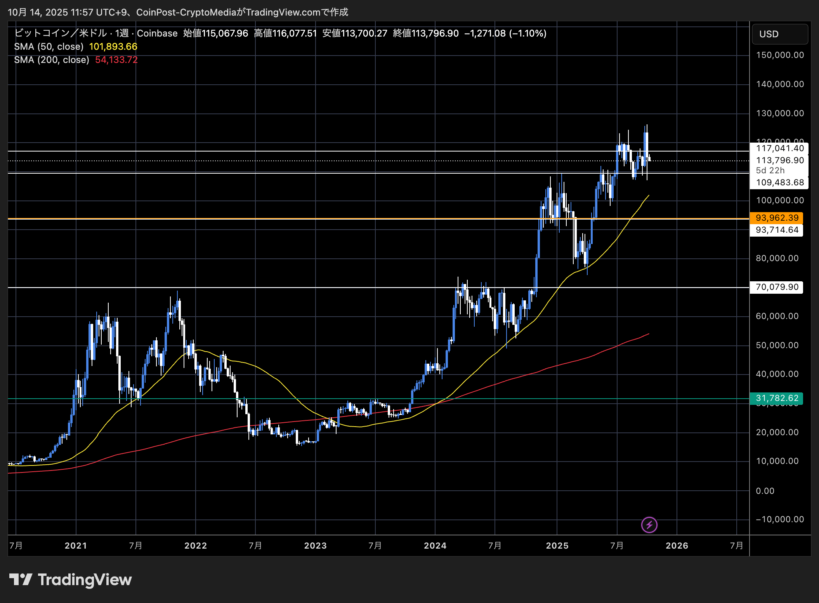Click the green 31,782.62 price label
This screenshot has height=603, width=819.
[777, 398]
